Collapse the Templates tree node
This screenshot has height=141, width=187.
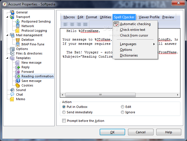7,58
